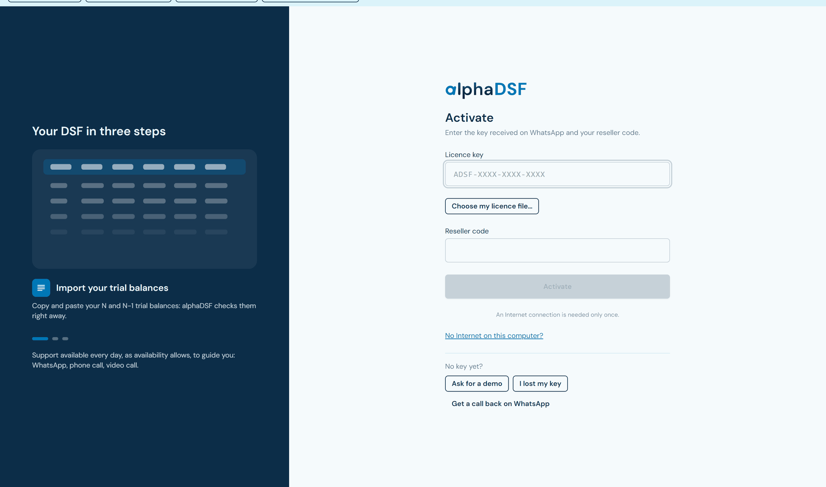The width and height of the screenshot is (826, 487).
Task: Click the greyed Activate button
Action: 557,286
